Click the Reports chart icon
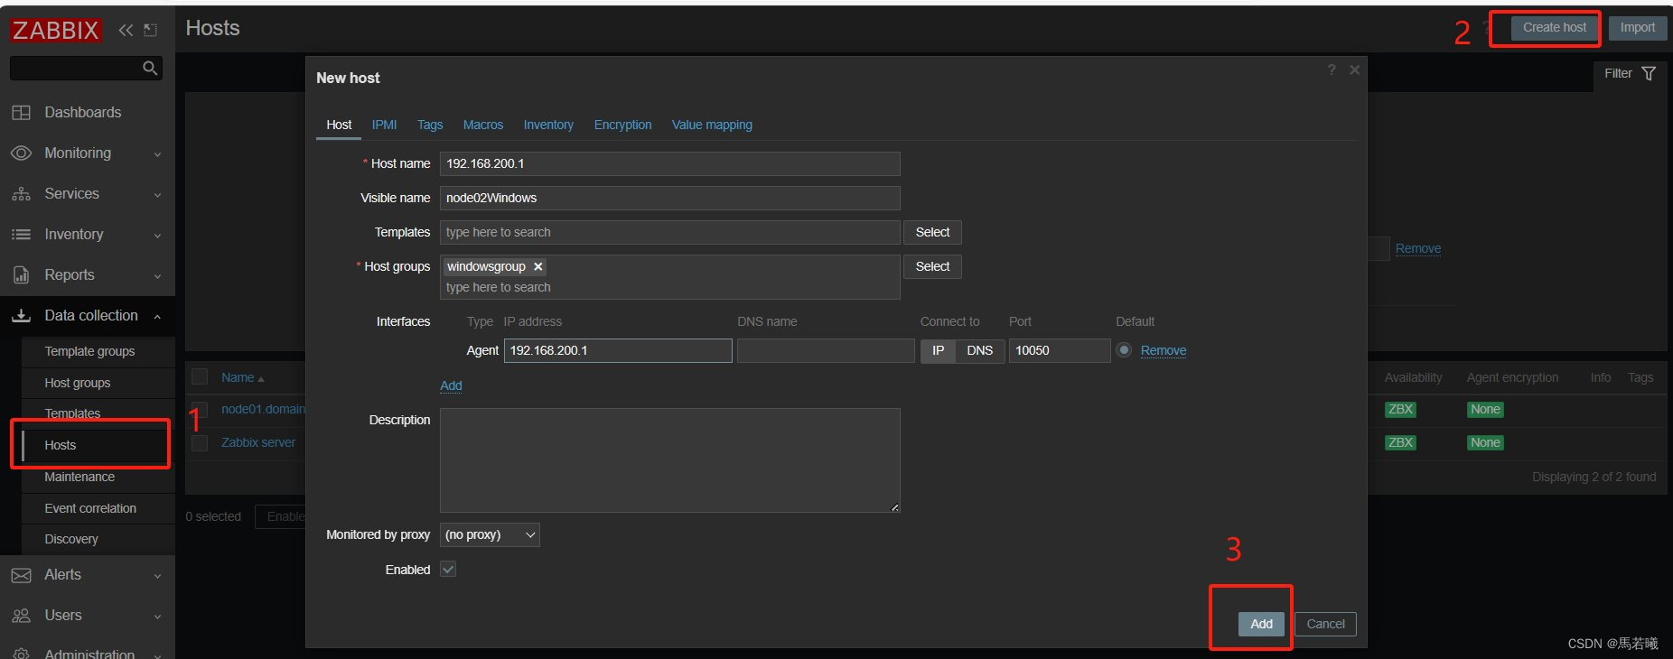The image size is (1673, 659). pos(21,275)
